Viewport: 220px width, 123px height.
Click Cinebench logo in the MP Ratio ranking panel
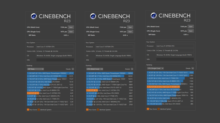pos(34,16)
